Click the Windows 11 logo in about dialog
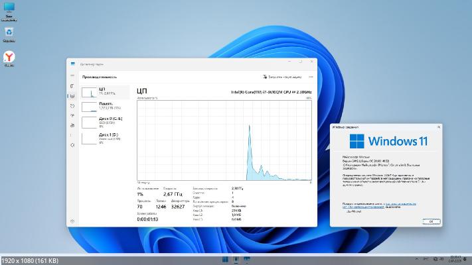This screenshot has height=265, width=472. point(388,141)
